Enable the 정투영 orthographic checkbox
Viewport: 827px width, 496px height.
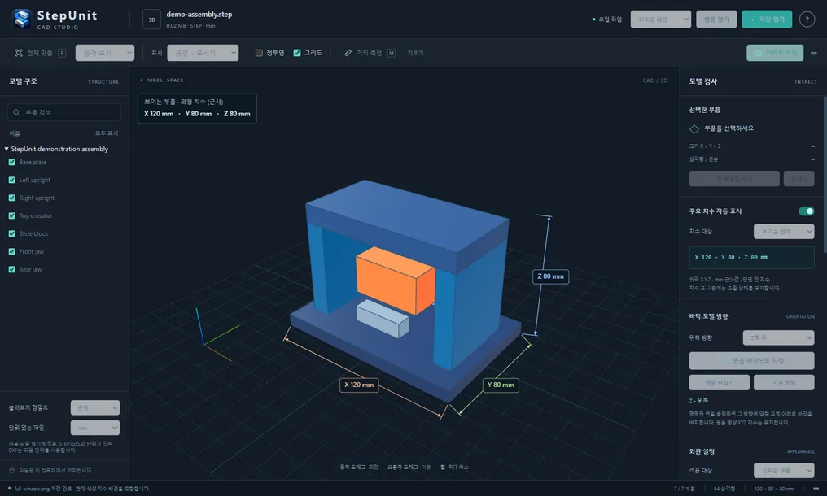coord(259,53)
